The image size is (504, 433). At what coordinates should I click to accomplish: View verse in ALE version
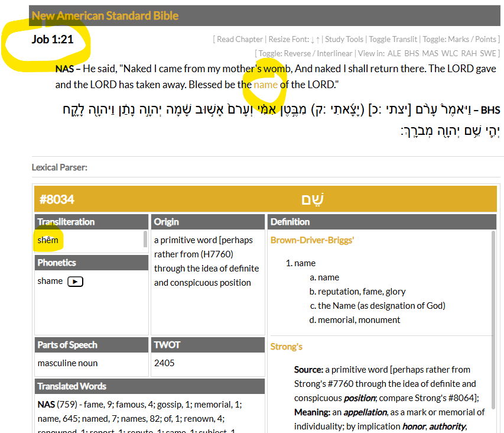394,54
